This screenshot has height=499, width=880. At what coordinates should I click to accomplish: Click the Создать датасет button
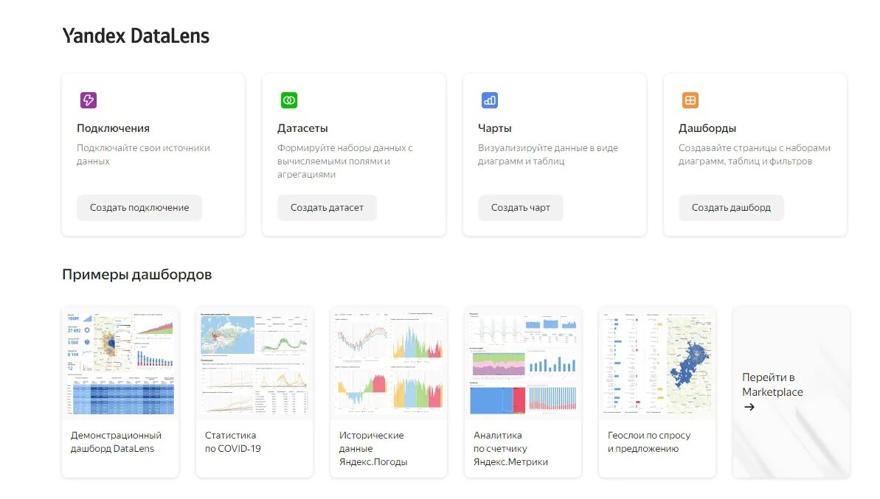click(x=327, y=207)
